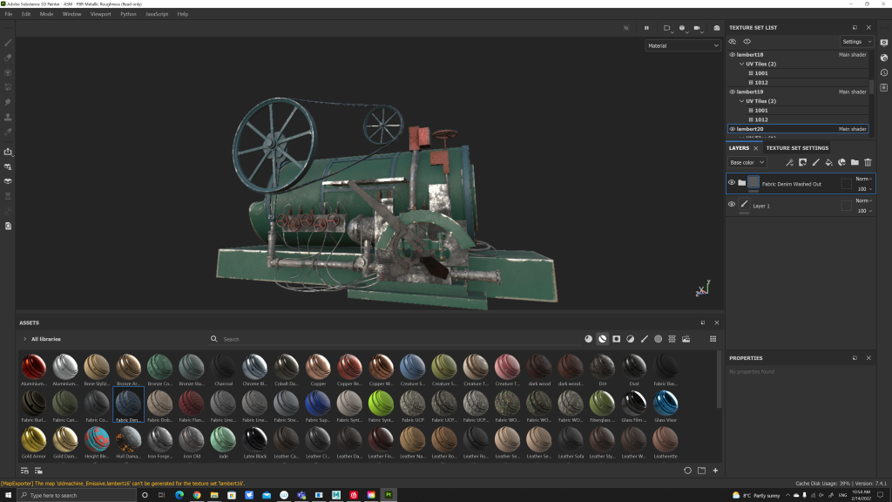Switch assets to grid view icon
The image size is (892, 502).
[713, 339]
